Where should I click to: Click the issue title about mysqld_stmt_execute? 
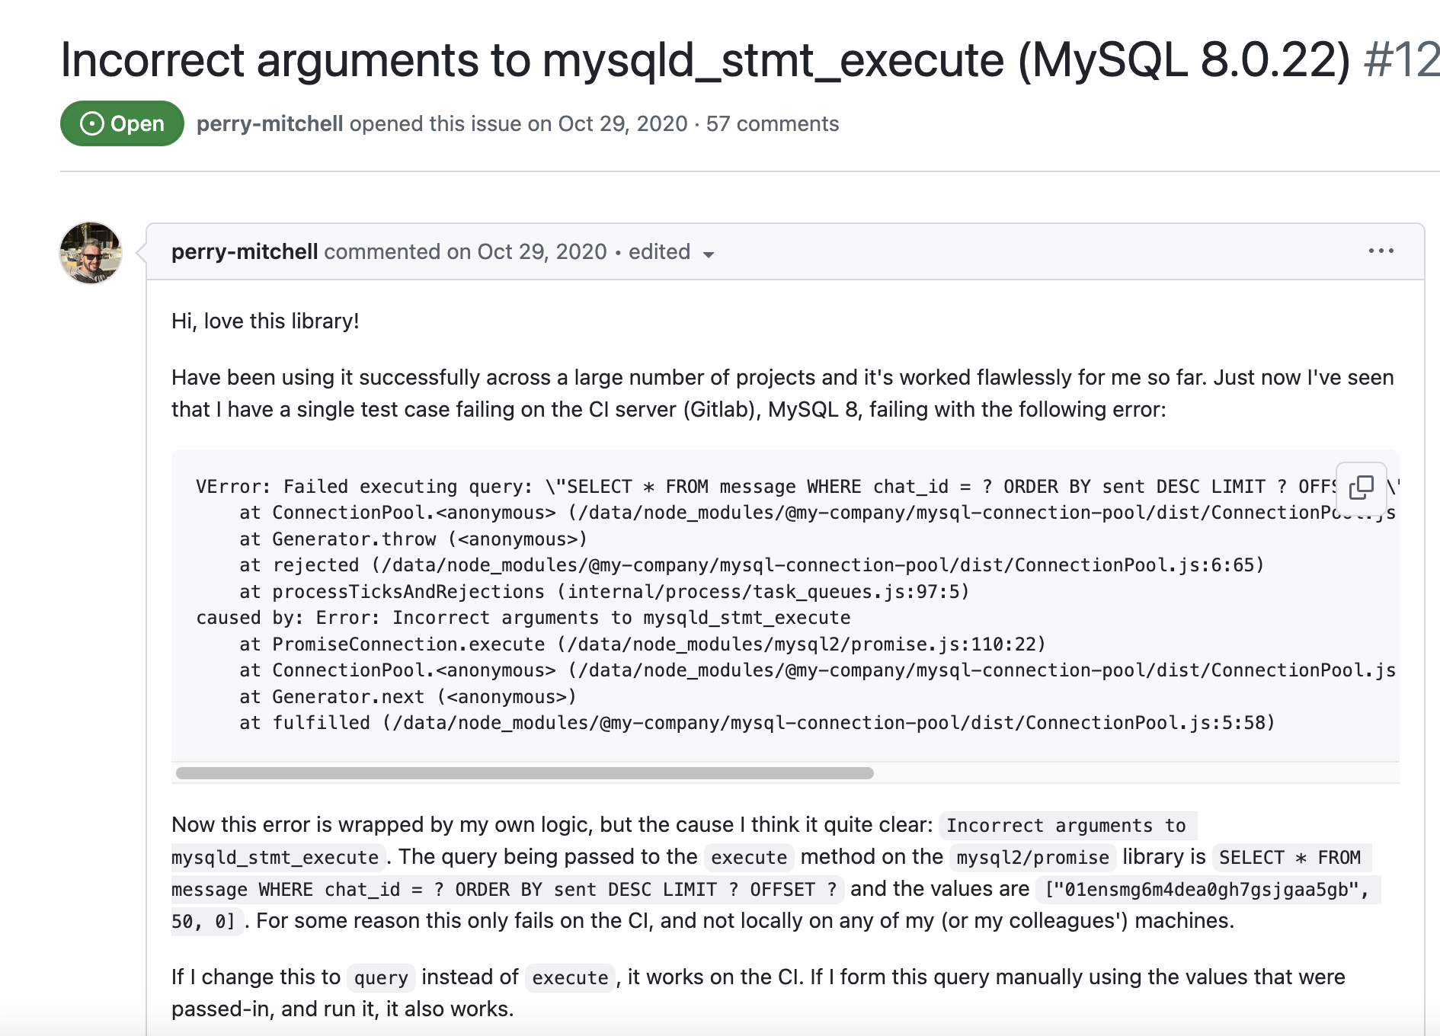pos(706,60)
